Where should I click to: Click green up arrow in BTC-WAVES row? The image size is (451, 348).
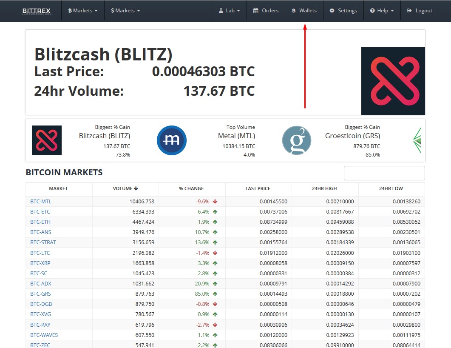tap(215, 335)
